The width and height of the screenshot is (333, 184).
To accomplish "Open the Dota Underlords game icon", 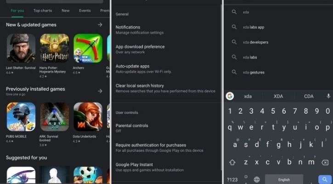I will tap(88, 116).
